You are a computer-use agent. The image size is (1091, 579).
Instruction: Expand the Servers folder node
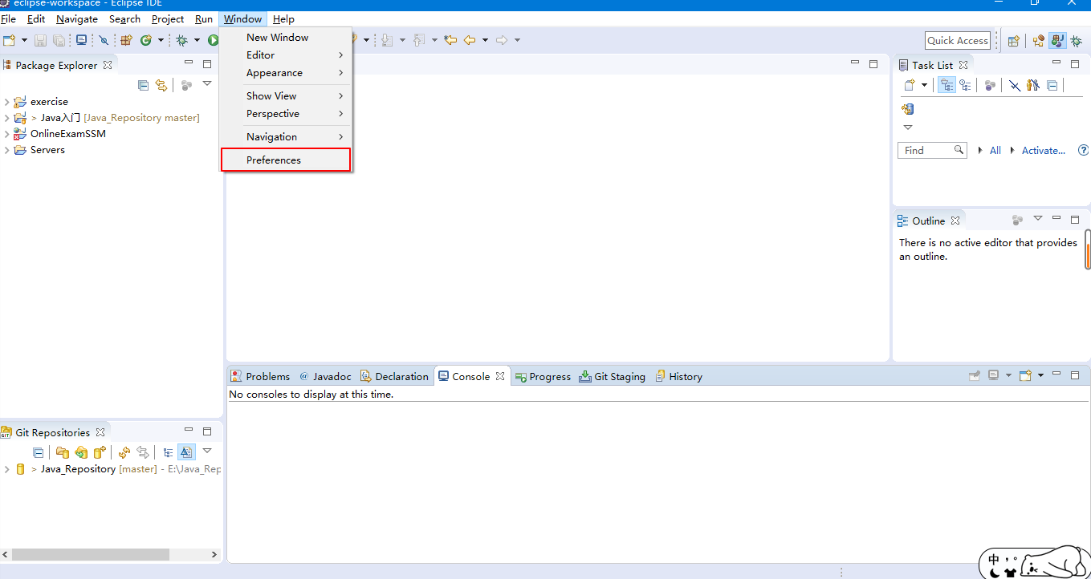click(x=6, y=150)
